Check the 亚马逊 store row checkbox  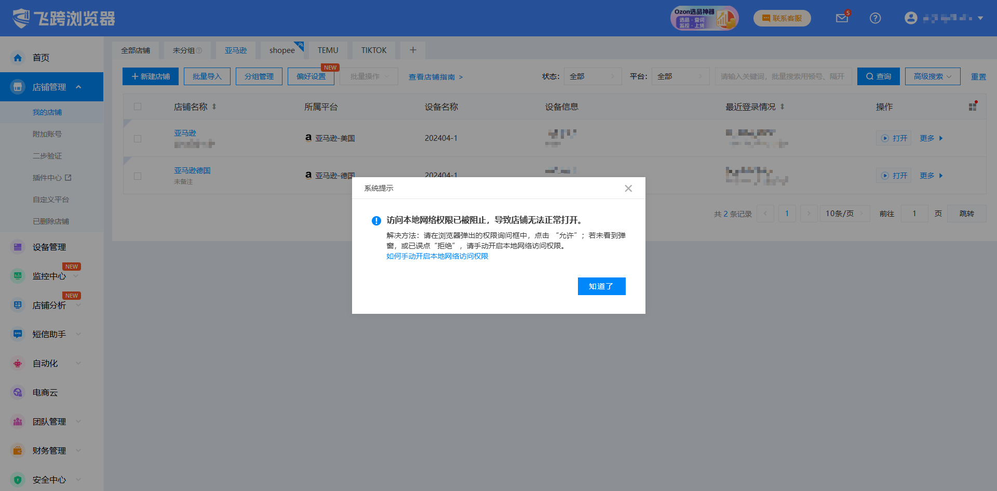tap(138, 139)
